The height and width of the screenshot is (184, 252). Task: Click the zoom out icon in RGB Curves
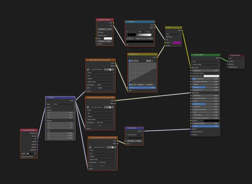pos(150,61)
